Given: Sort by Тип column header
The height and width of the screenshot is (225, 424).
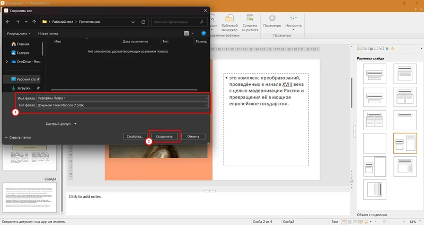Looking at the screenshot, I should (165, 41).
